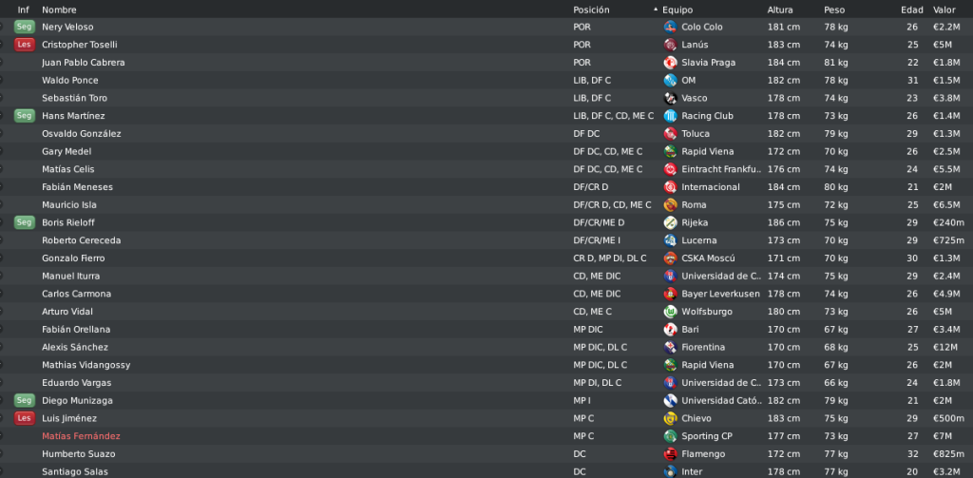973x478 pixels.
Task: Sort players by Valor column header
Action: click(944, 10)
